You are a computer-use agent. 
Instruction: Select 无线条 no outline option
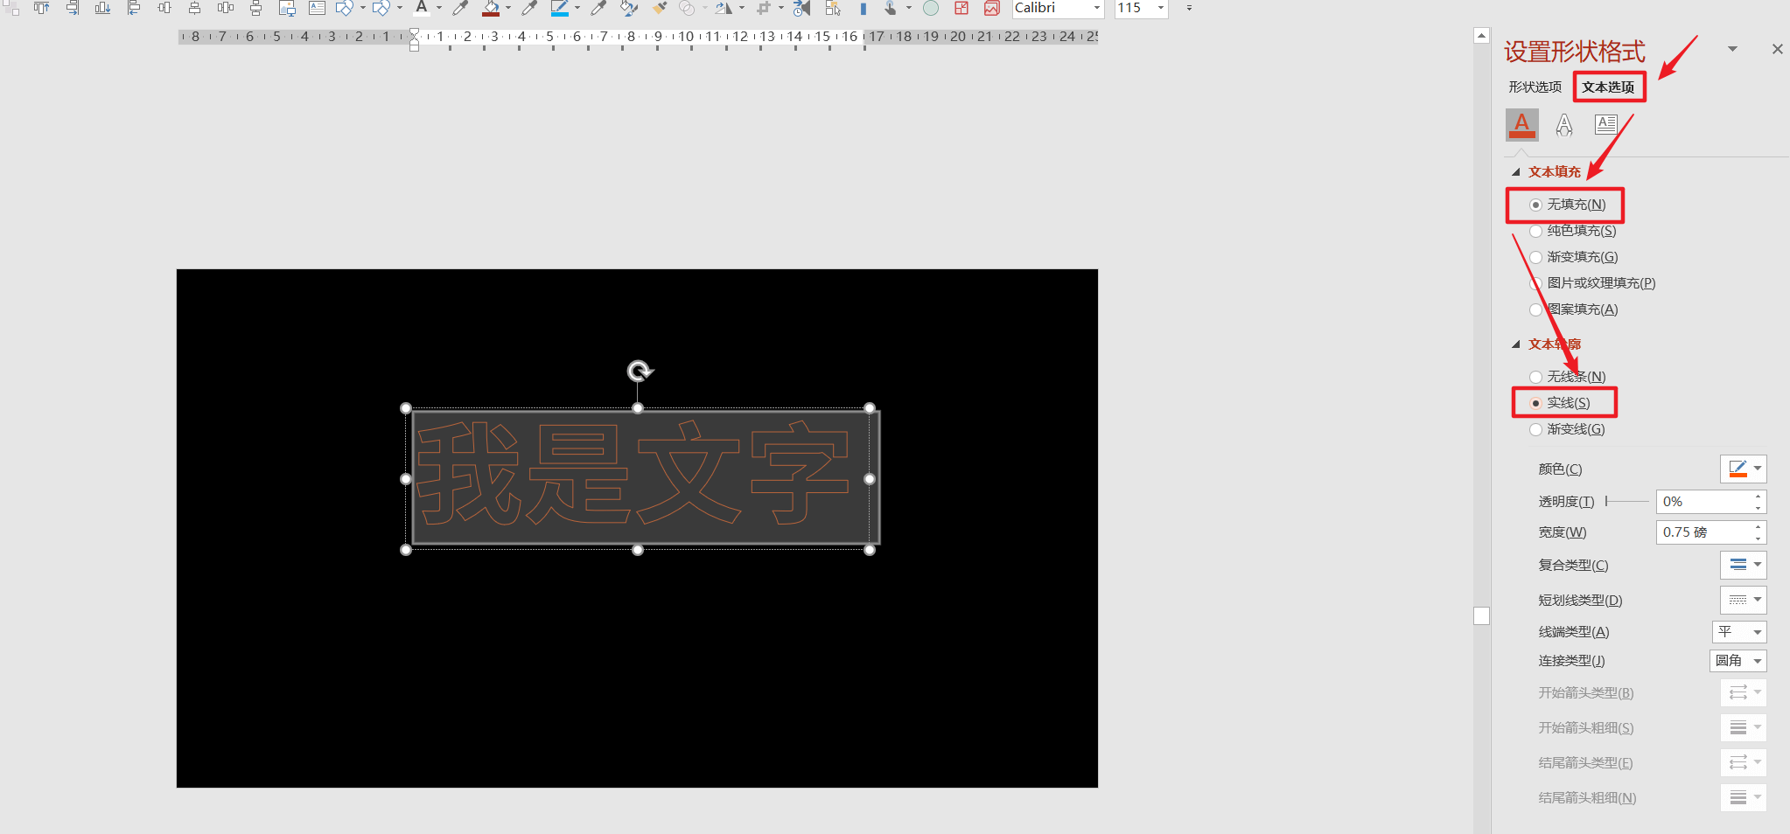pos(1568,377)
